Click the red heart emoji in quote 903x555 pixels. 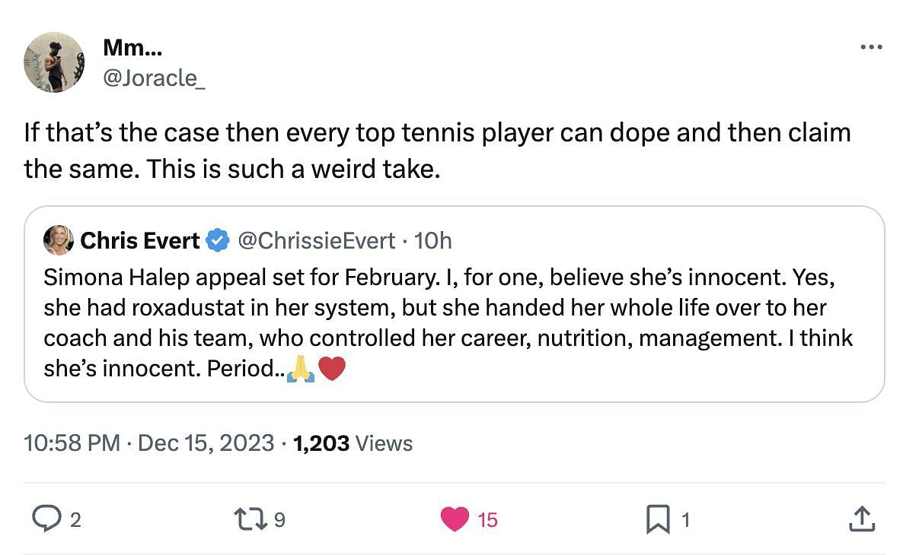click(x=332, y=369)
